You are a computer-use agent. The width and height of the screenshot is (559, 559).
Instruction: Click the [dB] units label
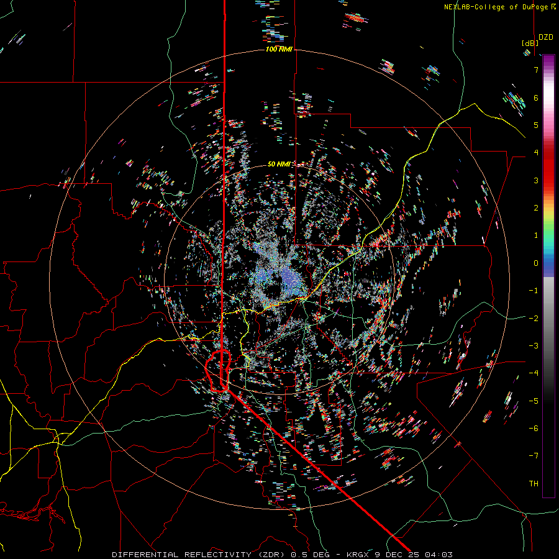(x=530, y=43)
